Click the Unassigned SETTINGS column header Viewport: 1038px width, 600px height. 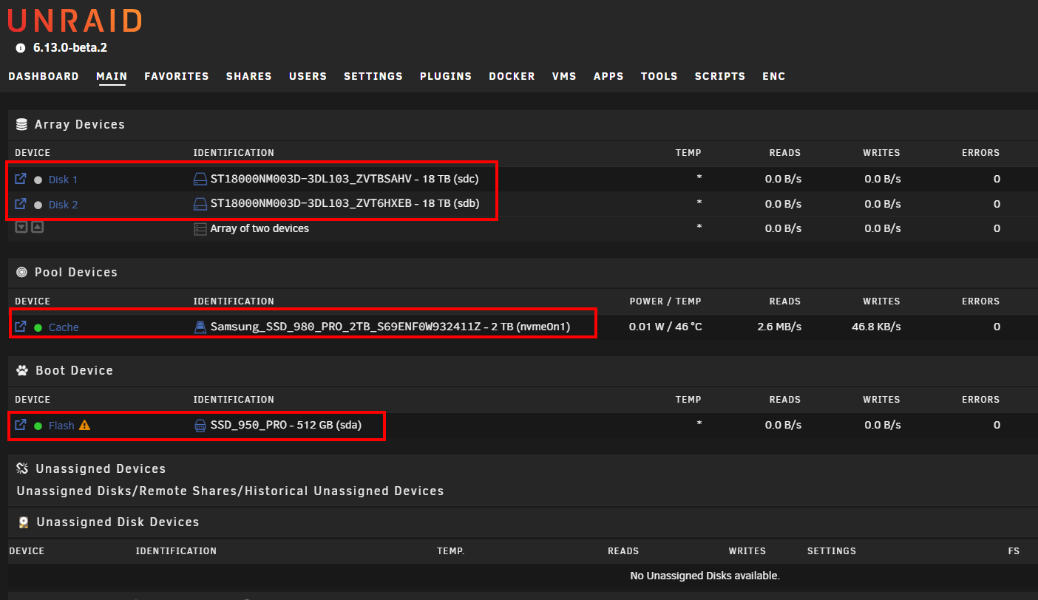pos(832,551)
